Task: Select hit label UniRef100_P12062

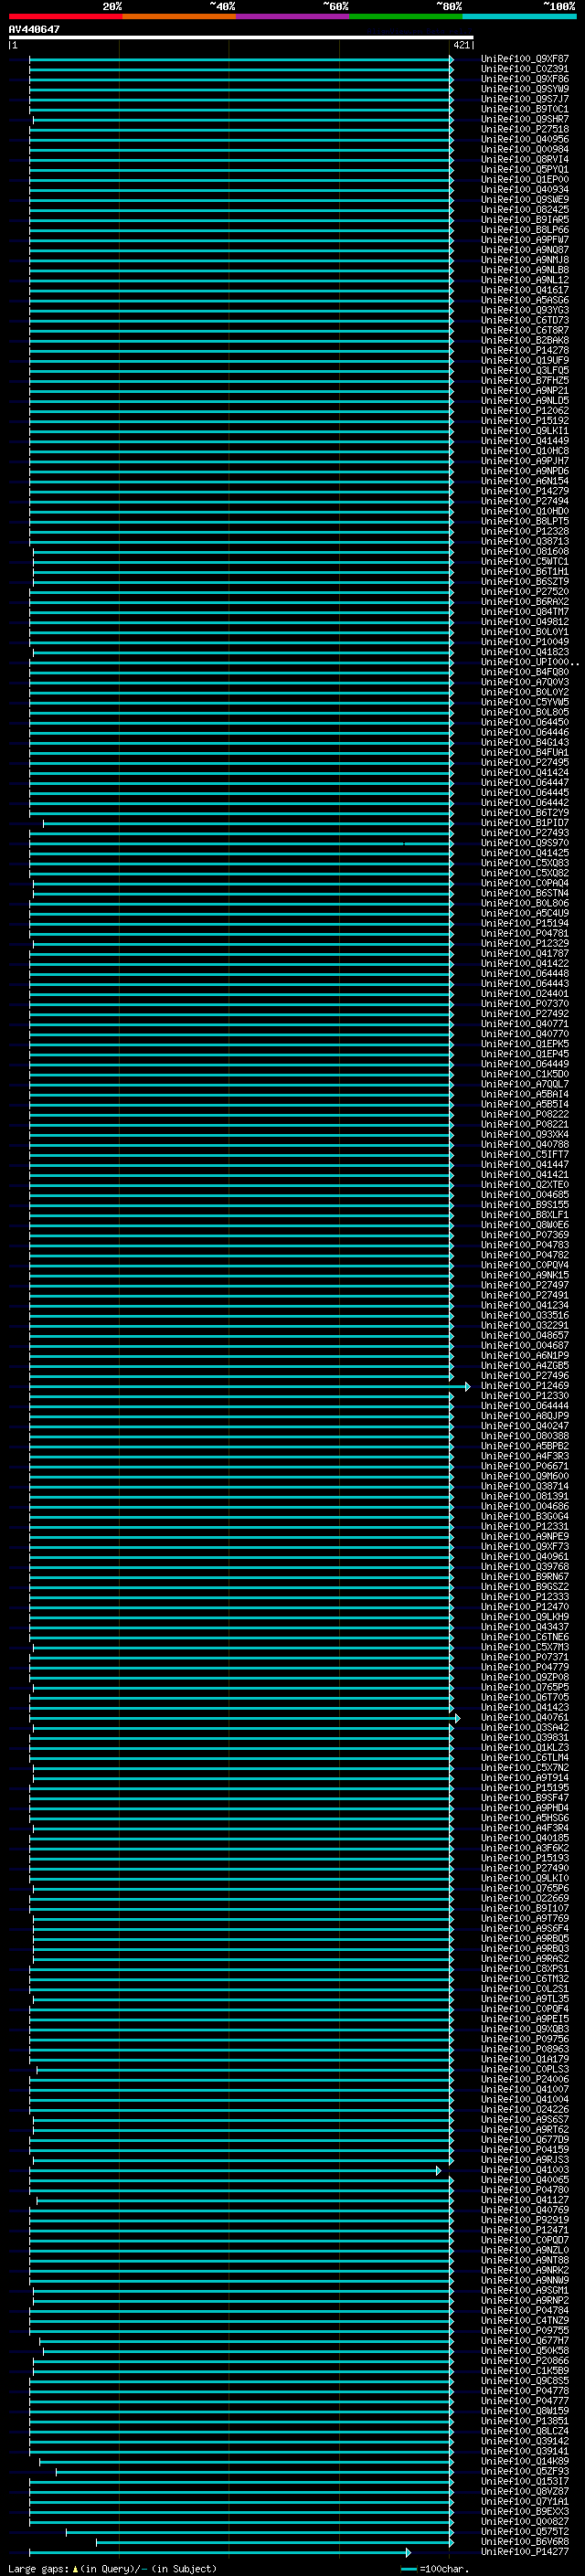Action: [524, 410]
